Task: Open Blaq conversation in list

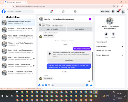Action: [x=18, y=58]
